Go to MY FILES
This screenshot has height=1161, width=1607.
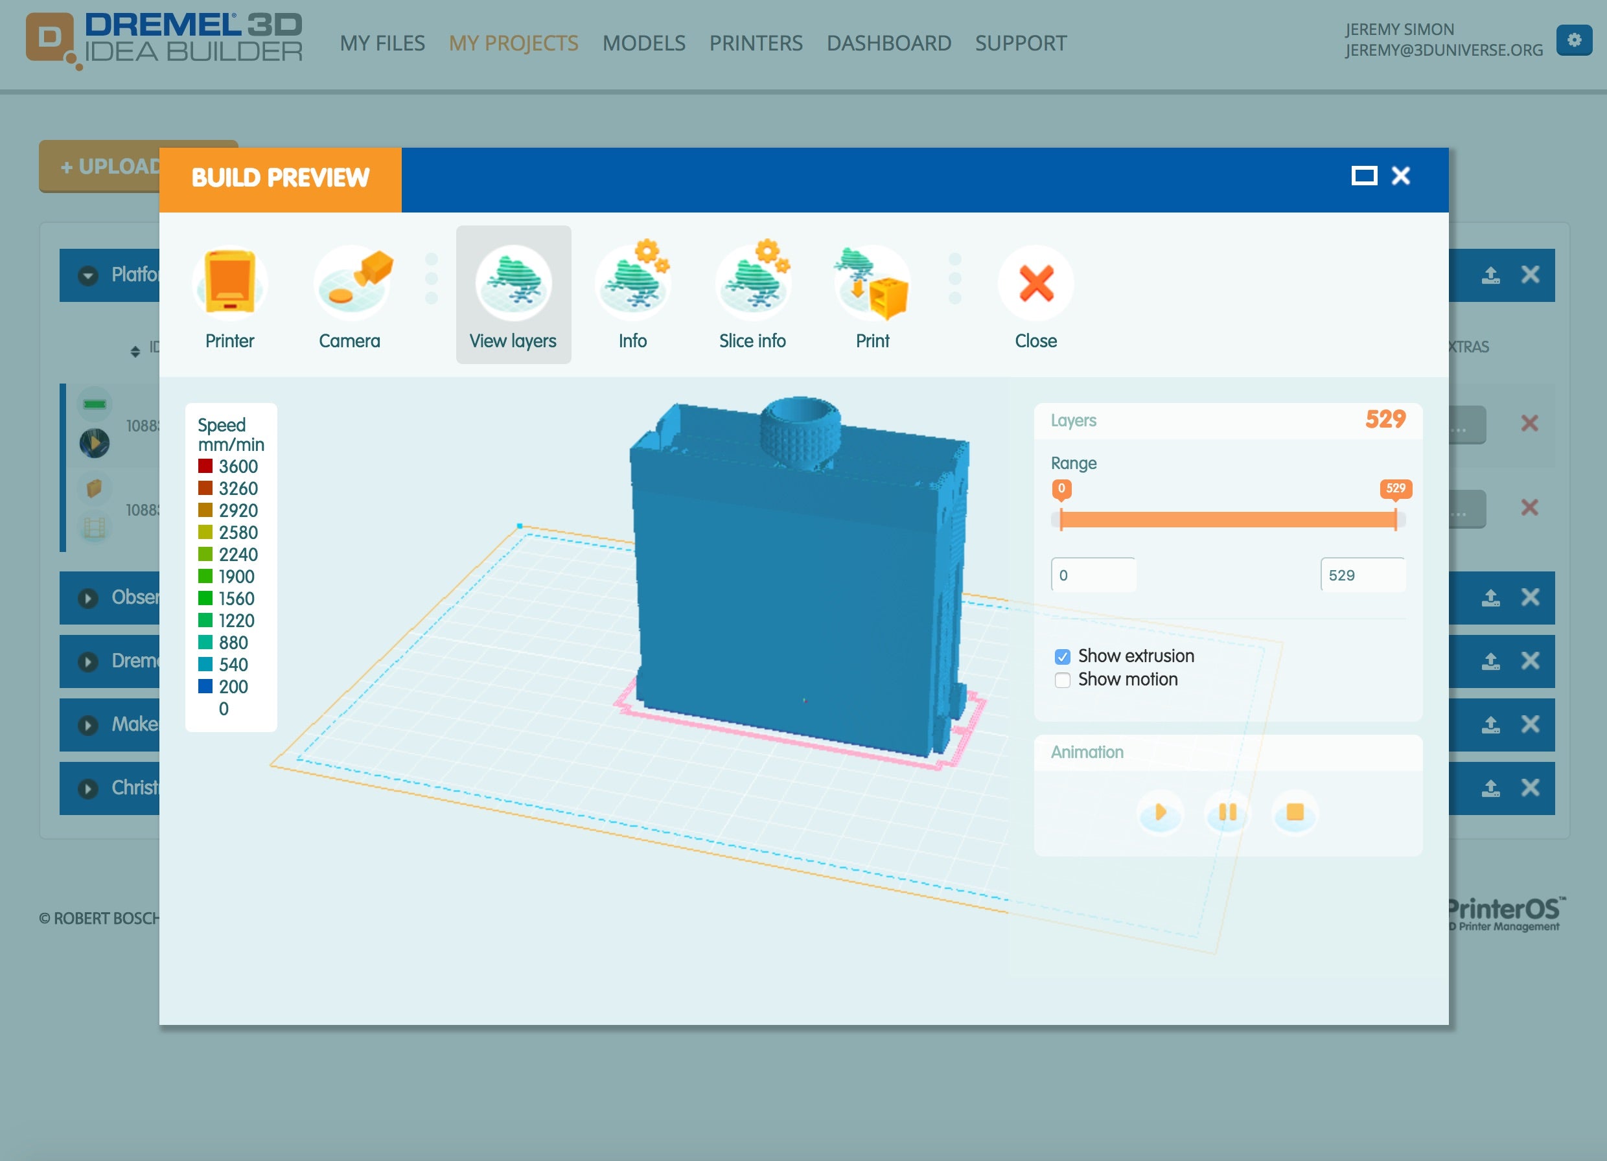382,43
